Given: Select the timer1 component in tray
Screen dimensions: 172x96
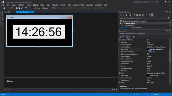Looking at the screenshot, I should pyautogui.click(x=10, y=81).
